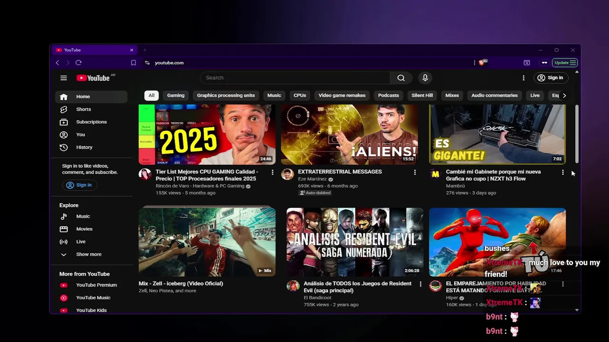Open YouTube settings three-dot menu beside Sign in
Image resolution: width=609 pixels, height=342 pixels.
click(523, 78)
